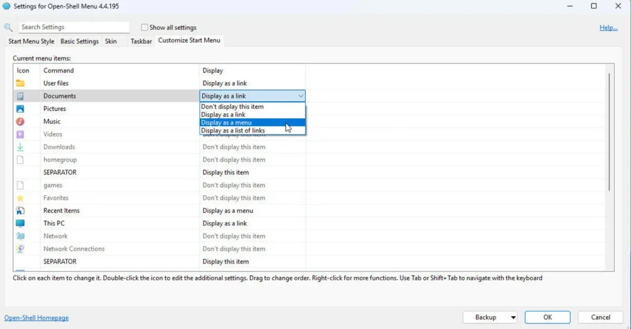631x329 pixels.
Task: Click the Downloads arrow icon
Action: click(x=20, y=147)
